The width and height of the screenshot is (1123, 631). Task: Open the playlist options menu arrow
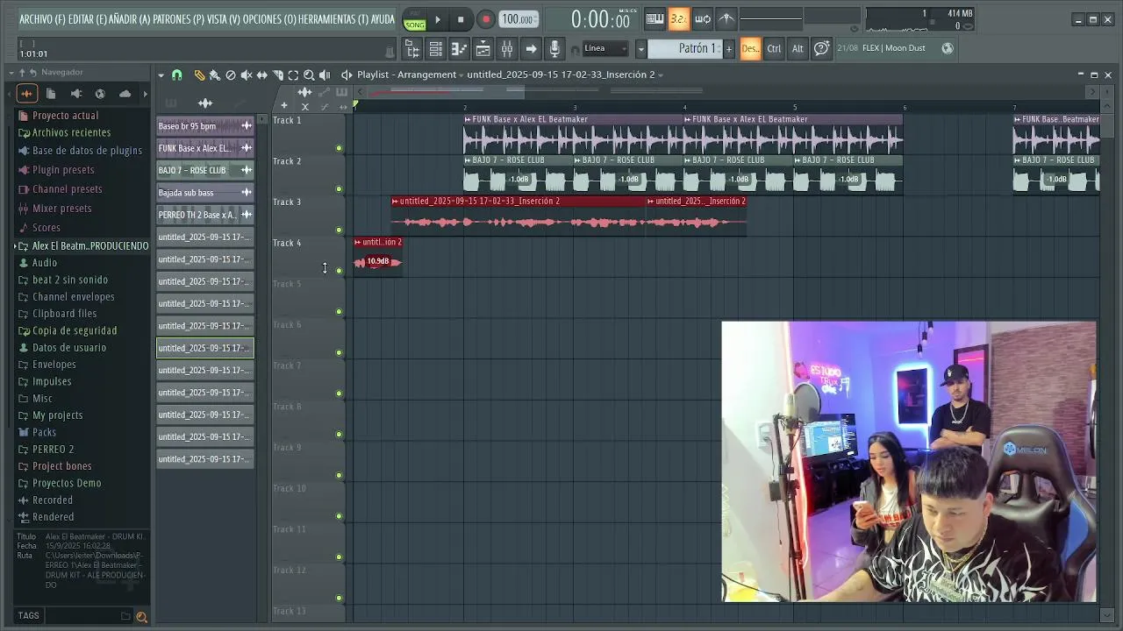[x=161, y=75]
